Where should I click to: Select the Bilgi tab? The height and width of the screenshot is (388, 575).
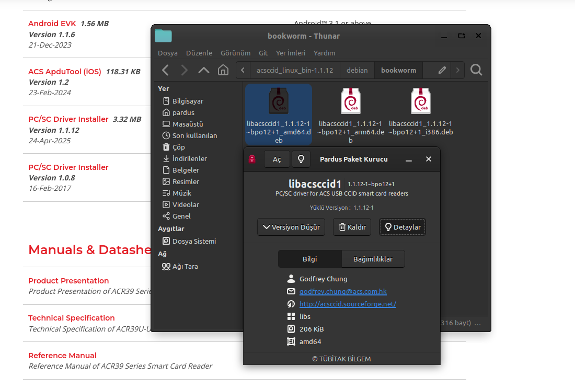point(309,259)
